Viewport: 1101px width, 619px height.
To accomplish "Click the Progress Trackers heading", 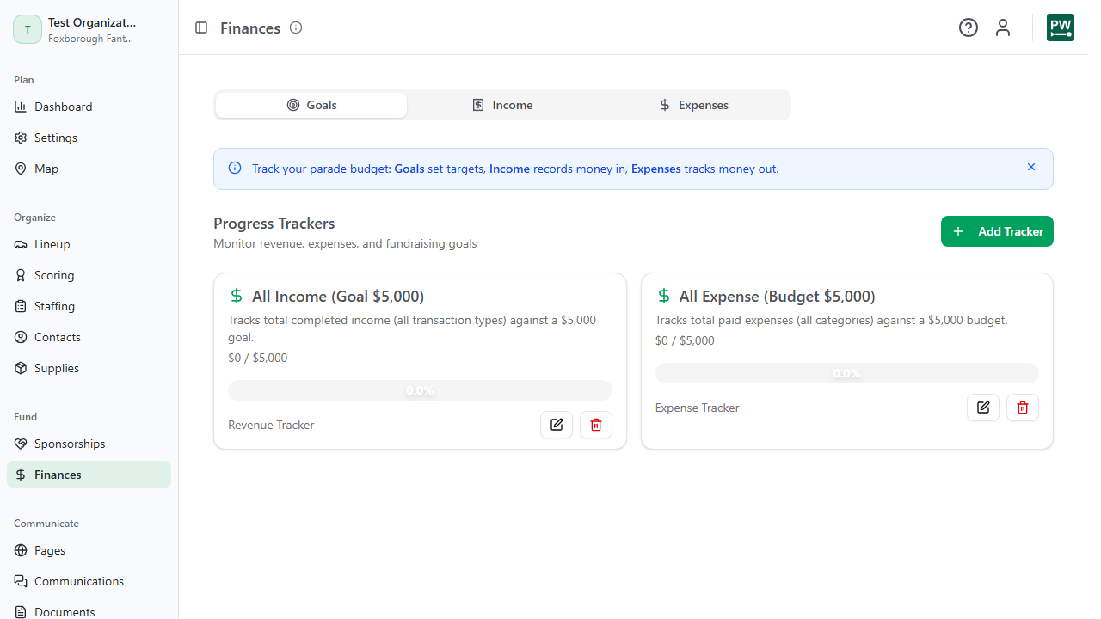I will pyautogui.click(x=274, y=224).
